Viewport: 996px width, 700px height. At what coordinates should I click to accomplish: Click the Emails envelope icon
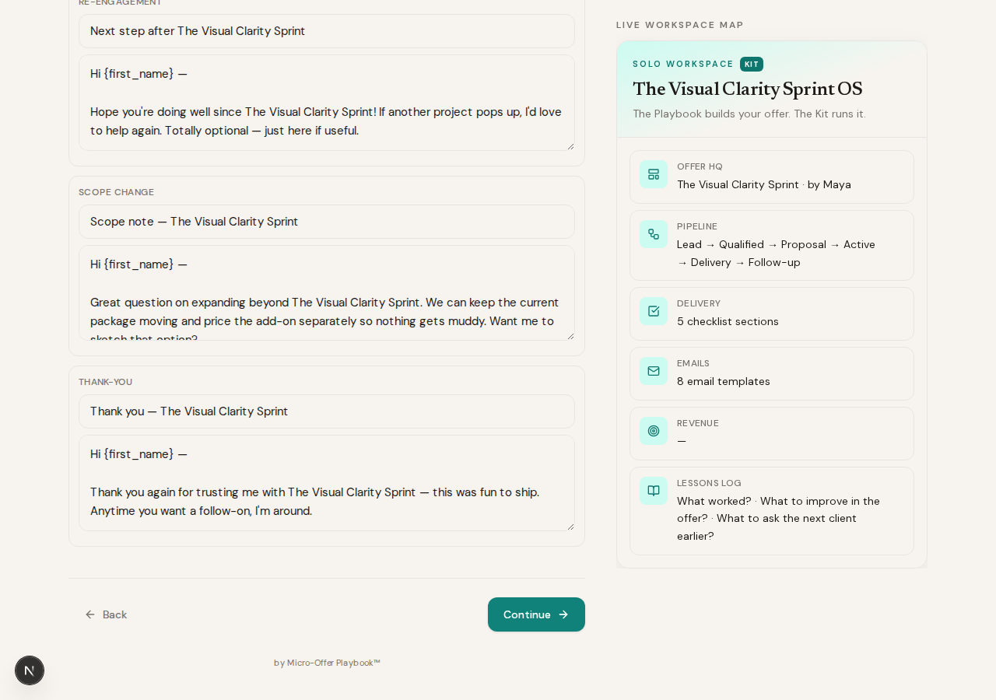pos(654,371)
